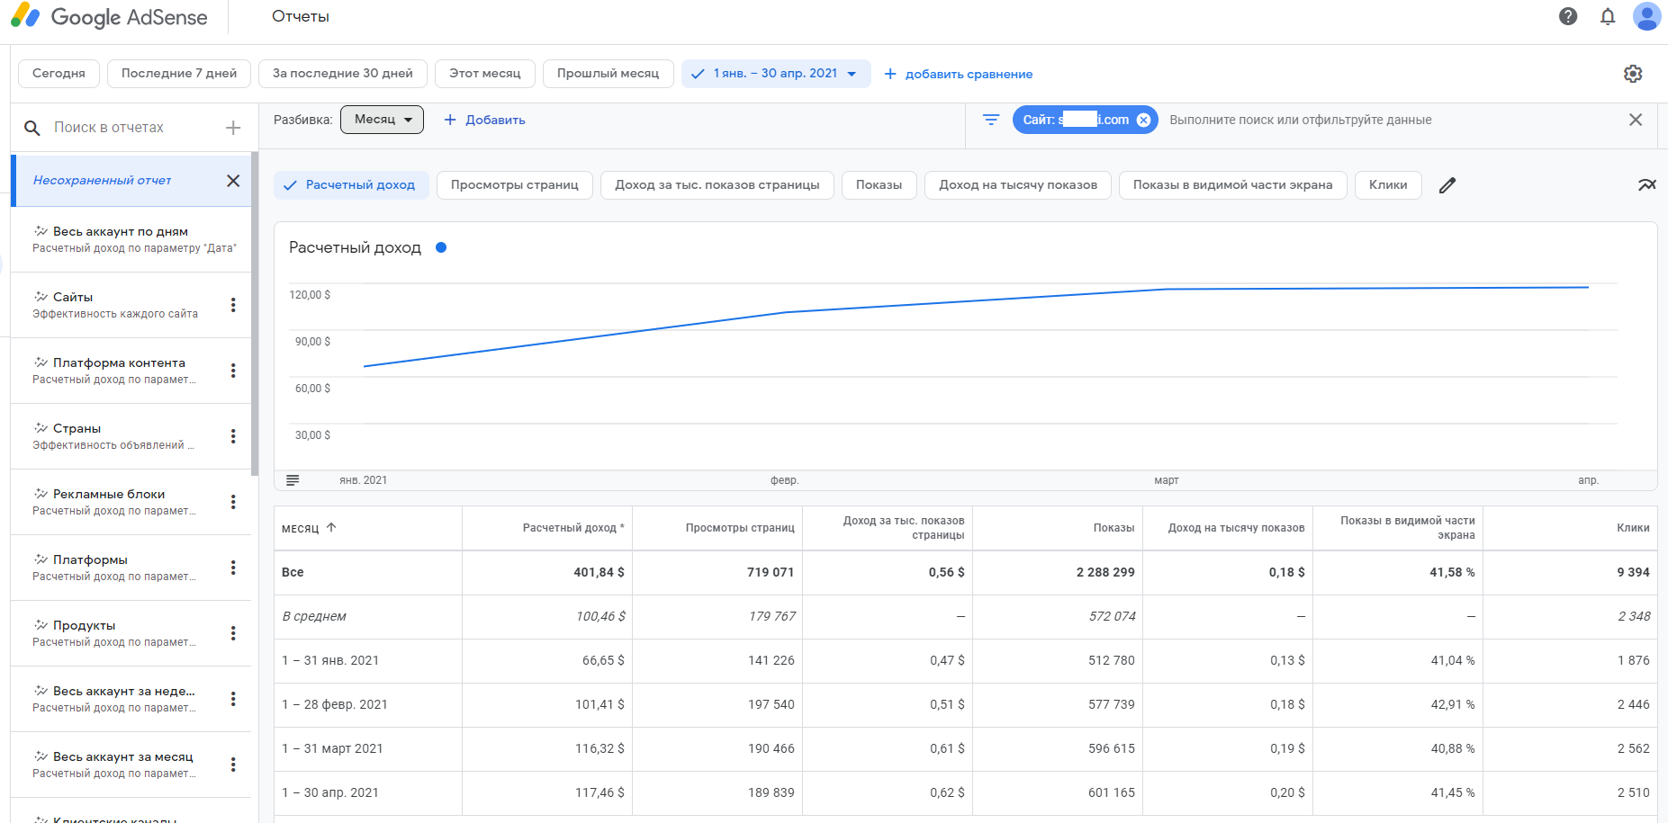Screen dimensions: 1668x823
Task: Open the Help question mark icon
Action: [1568, 16]
